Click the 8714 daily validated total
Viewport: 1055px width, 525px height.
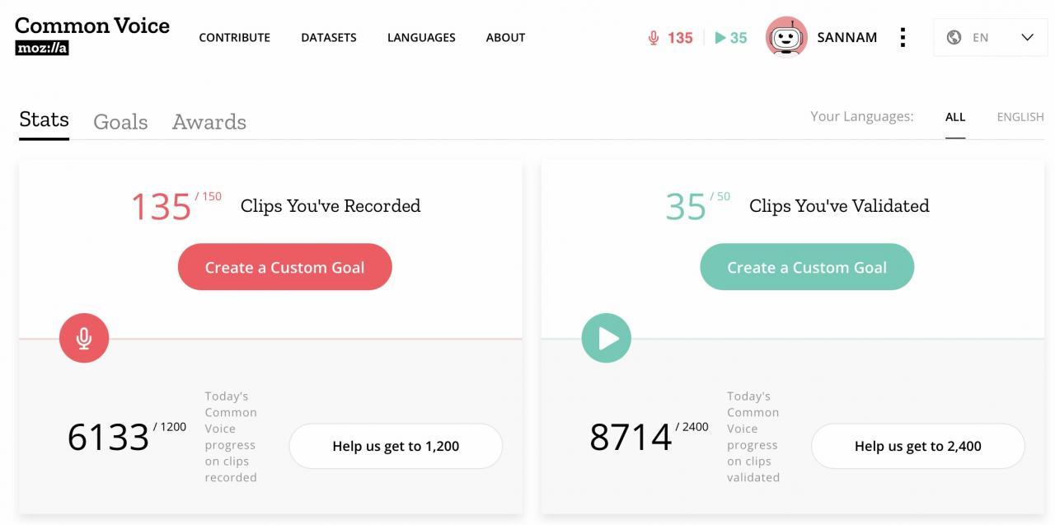(631, 437)
